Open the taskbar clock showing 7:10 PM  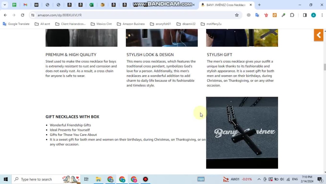(307, 179)
